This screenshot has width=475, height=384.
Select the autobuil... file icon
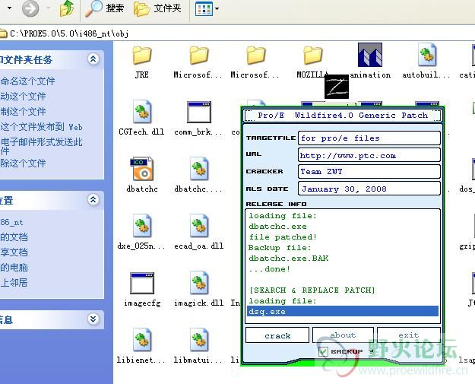pos(427,55)
